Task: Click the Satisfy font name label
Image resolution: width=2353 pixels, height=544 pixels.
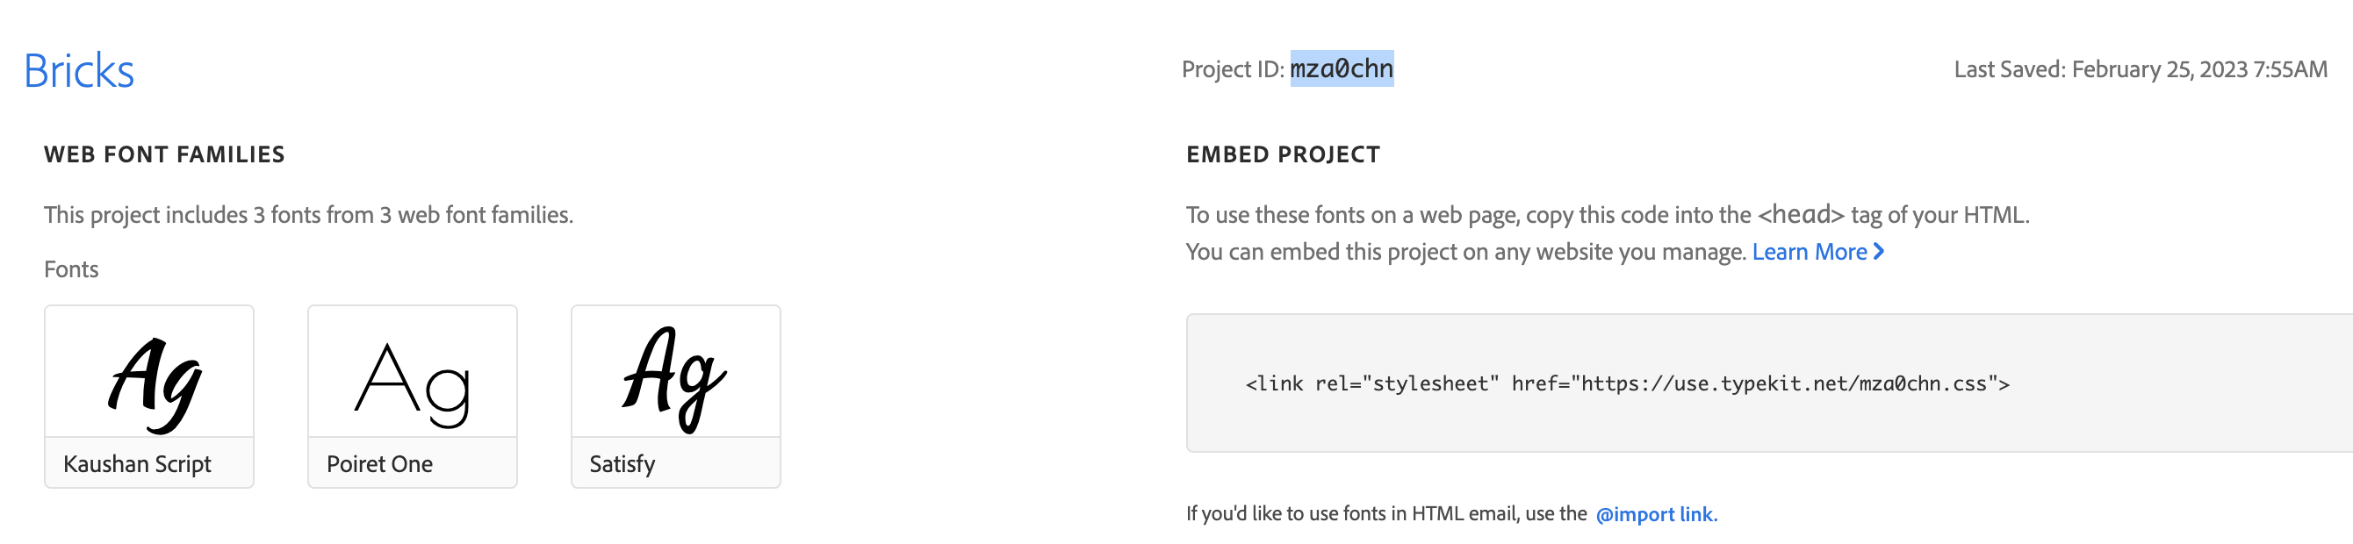Action: click(x=622, y=463)
